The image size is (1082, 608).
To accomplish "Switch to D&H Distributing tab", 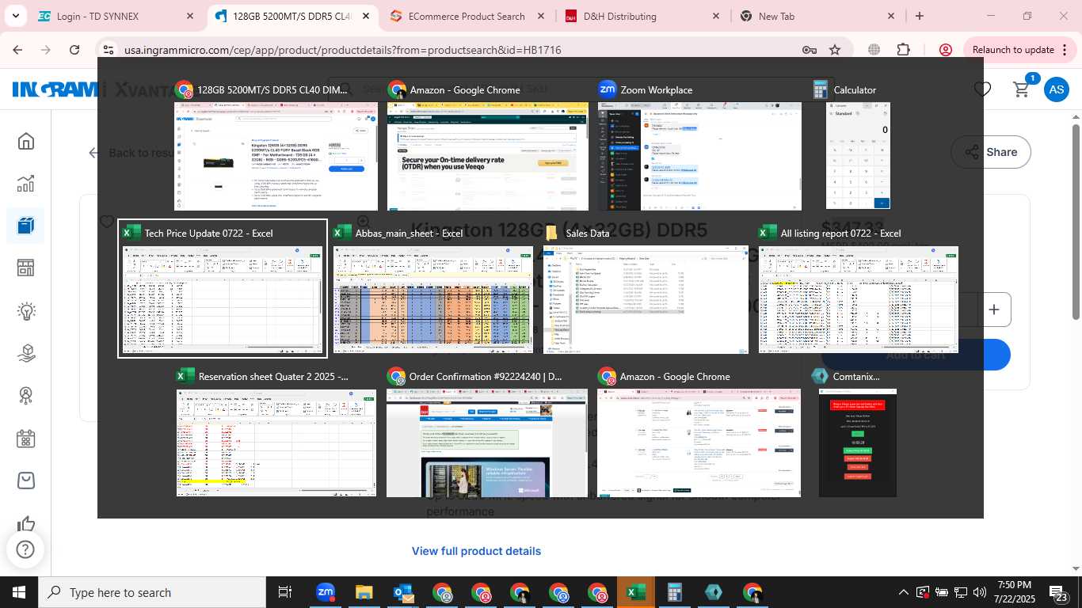I will click(642, 16).
